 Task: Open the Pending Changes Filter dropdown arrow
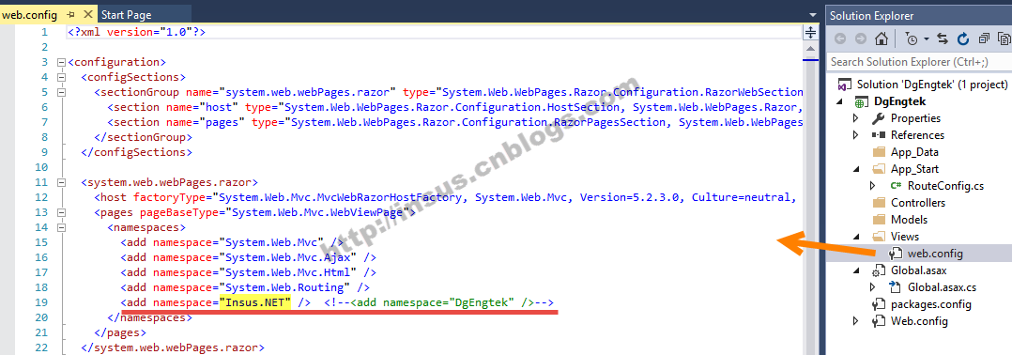point(927,39)
